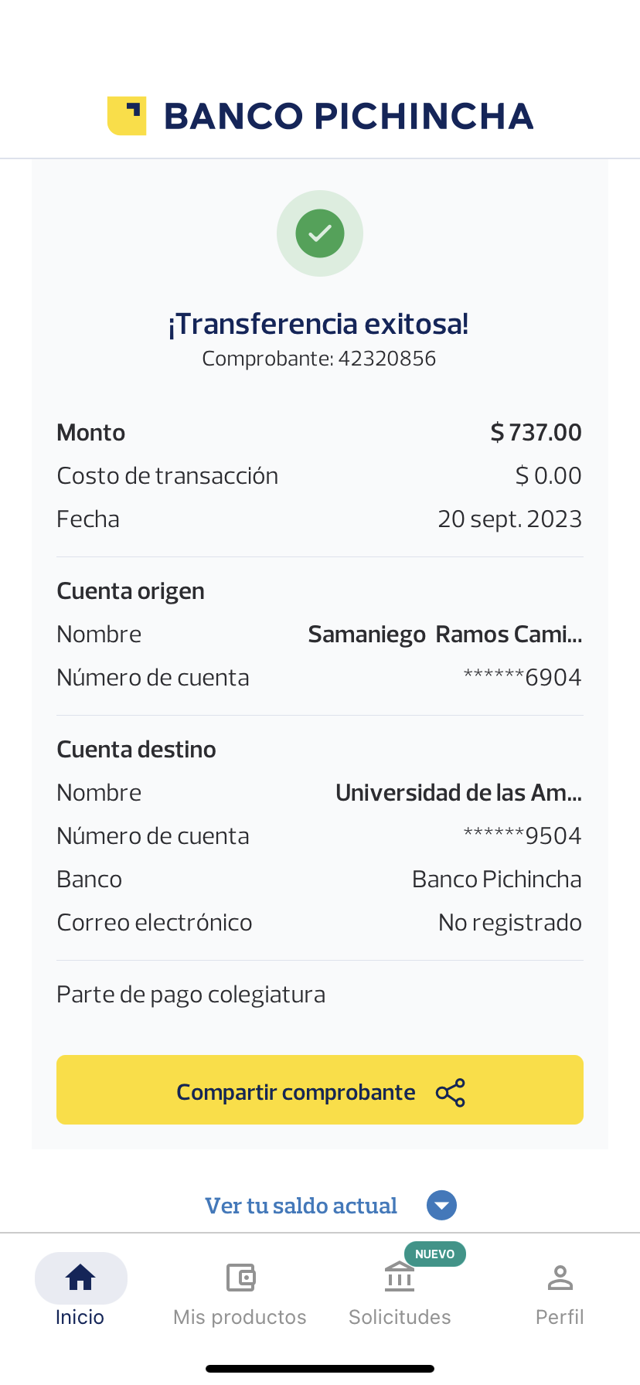
Task: Go to the Perfil tab label
Action: [x=560, y=1317]
